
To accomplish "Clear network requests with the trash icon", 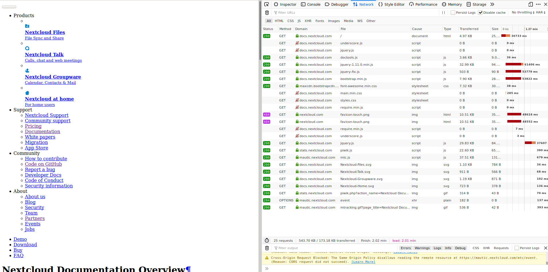I will 267,13.
